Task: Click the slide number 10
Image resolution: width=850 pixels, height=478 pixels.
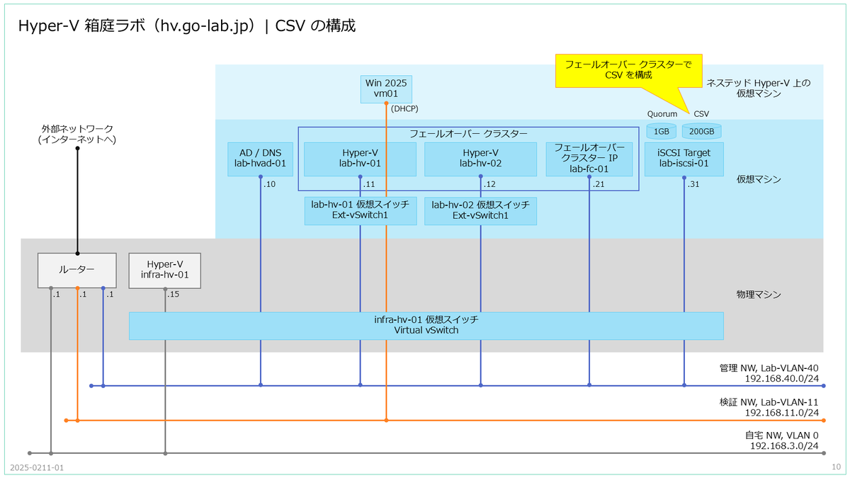Action: coord(836,467)
